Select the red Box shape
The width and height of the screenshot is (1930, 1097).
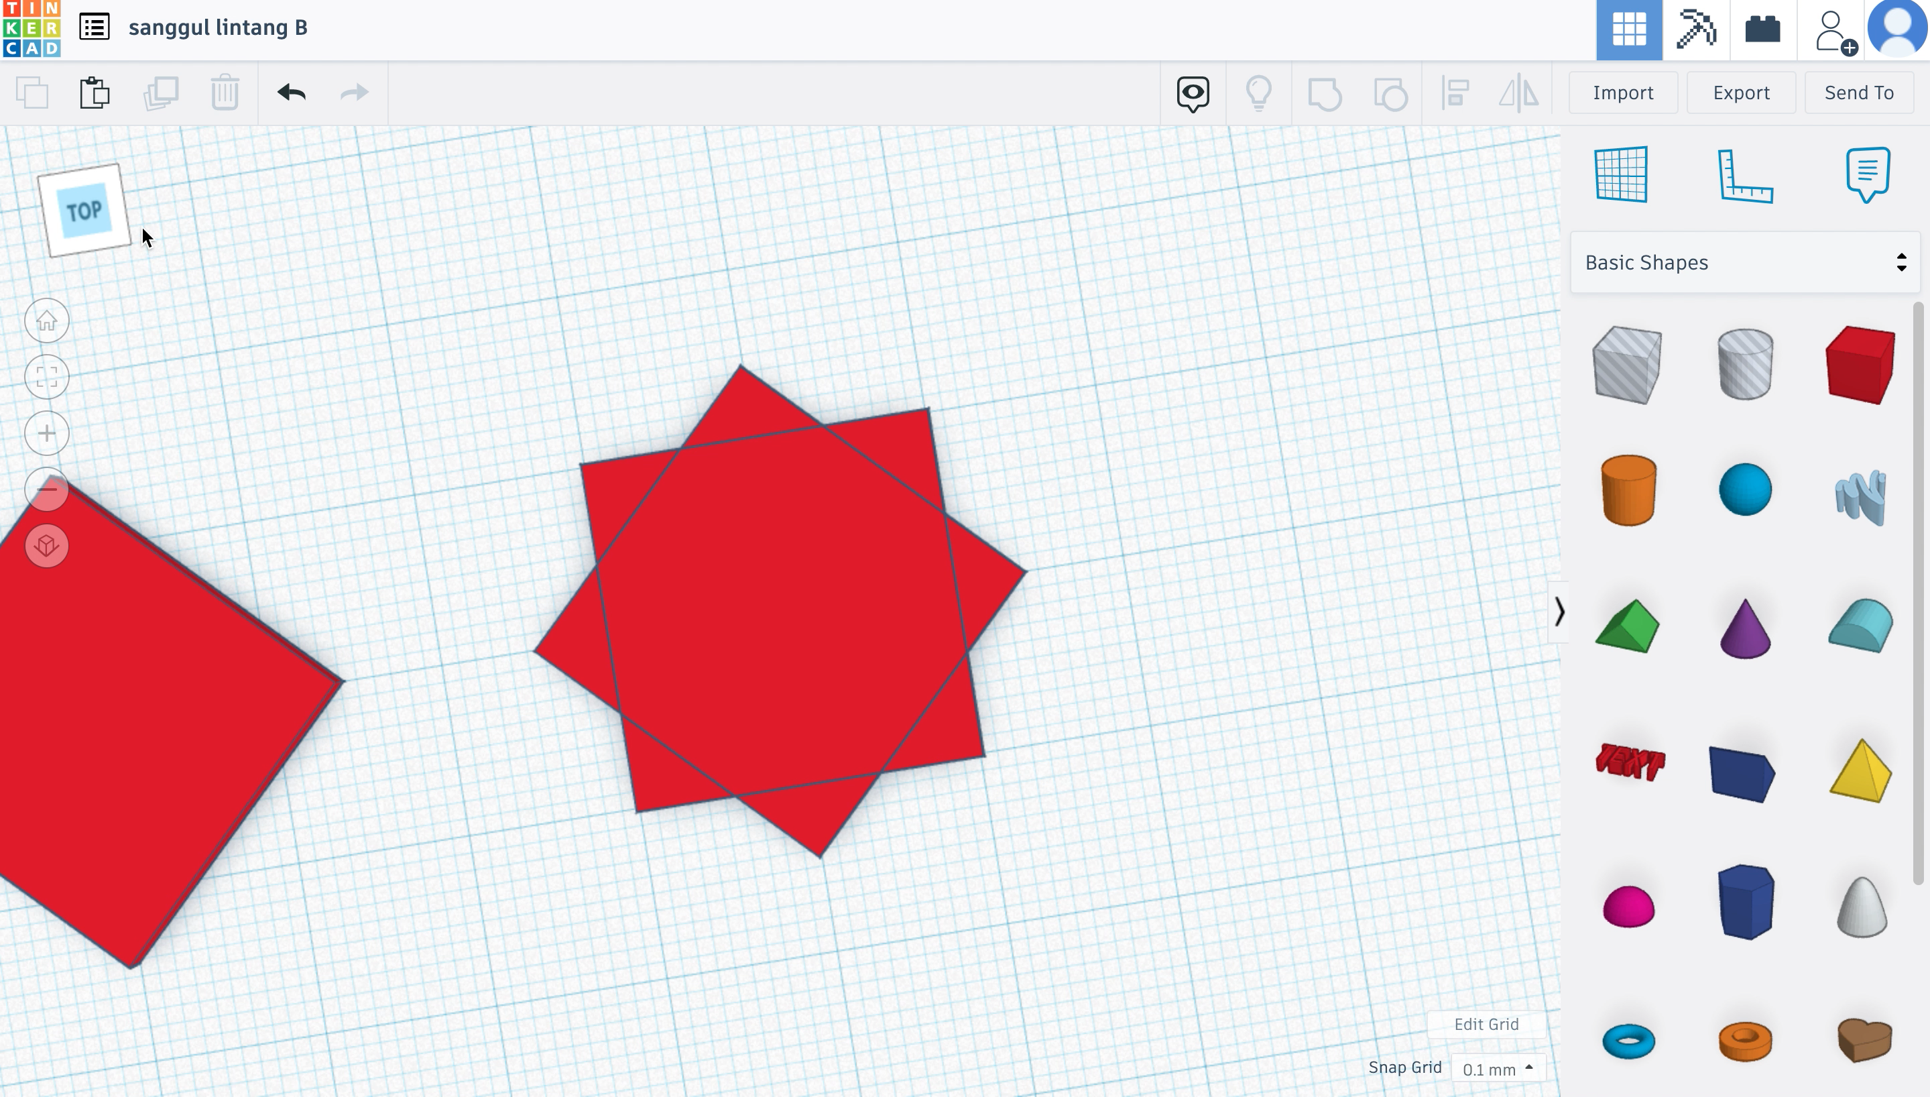pos(1860,365)
